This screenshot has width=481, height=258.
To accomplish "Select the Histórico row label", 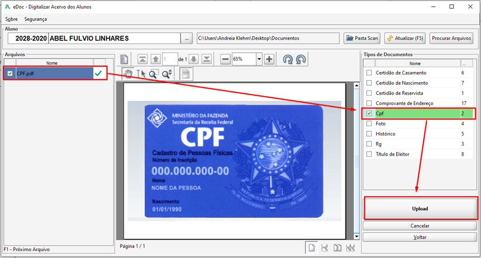I will [x=386, y=134].
